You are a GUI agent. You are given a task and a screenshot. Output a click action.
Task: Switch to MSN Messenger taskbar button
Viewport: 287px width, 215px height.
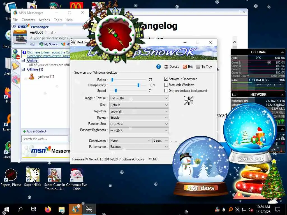pos(75,209)
